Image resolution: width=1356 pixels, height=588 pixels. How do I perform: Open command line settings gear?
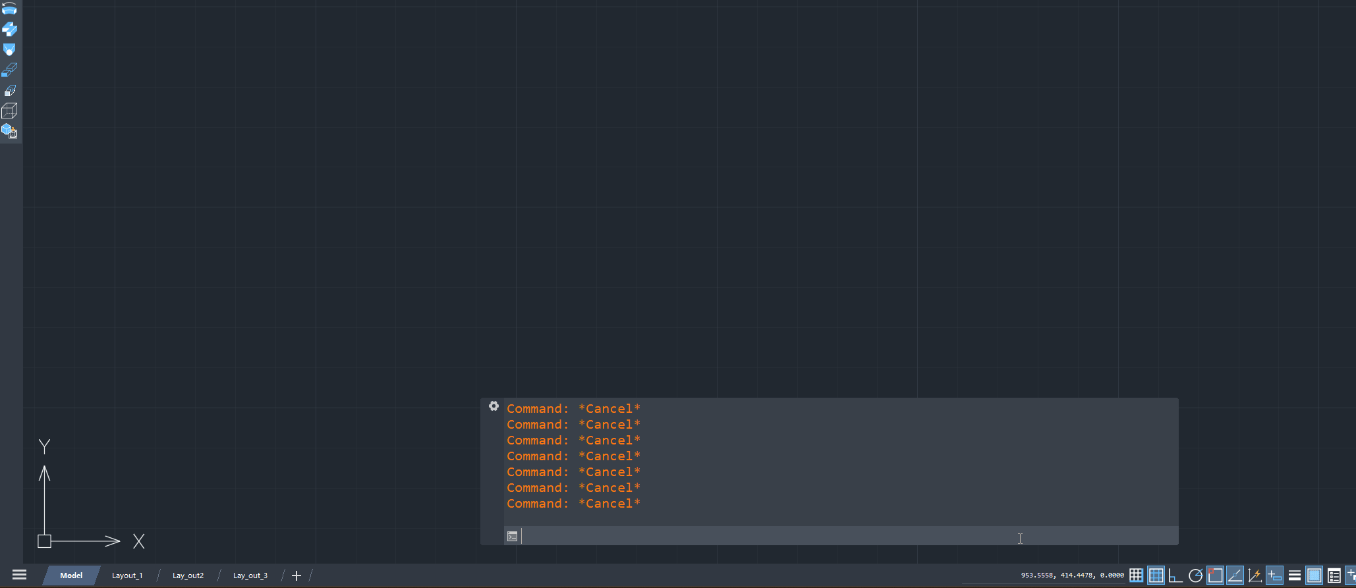(494, 406)
